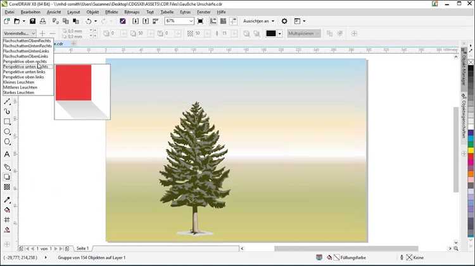Open the Bearbeiten menu
This screenshot has height=266, width=475.
click(30, 12)
